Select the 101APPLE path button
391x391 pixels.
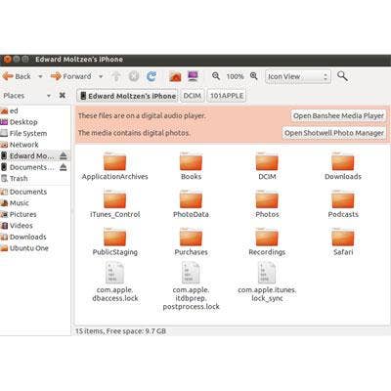(227, 96)
